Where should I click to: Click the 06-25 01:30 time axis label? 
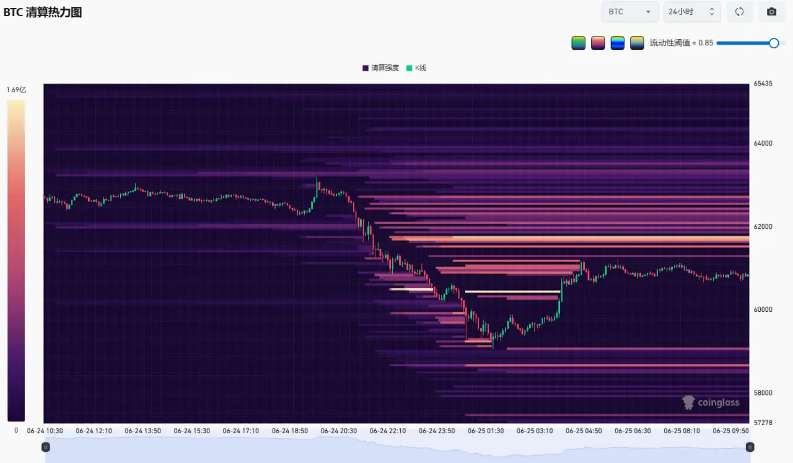click(486, 431)
